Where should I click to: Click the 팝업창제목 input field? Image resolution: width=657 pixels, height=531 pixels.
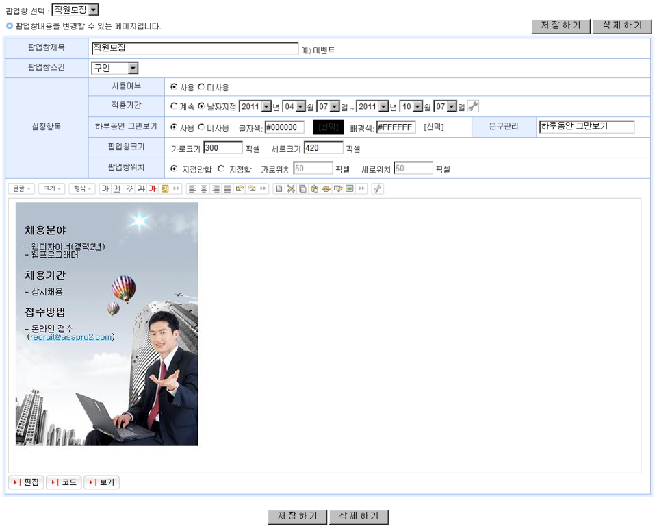point(194,49)
